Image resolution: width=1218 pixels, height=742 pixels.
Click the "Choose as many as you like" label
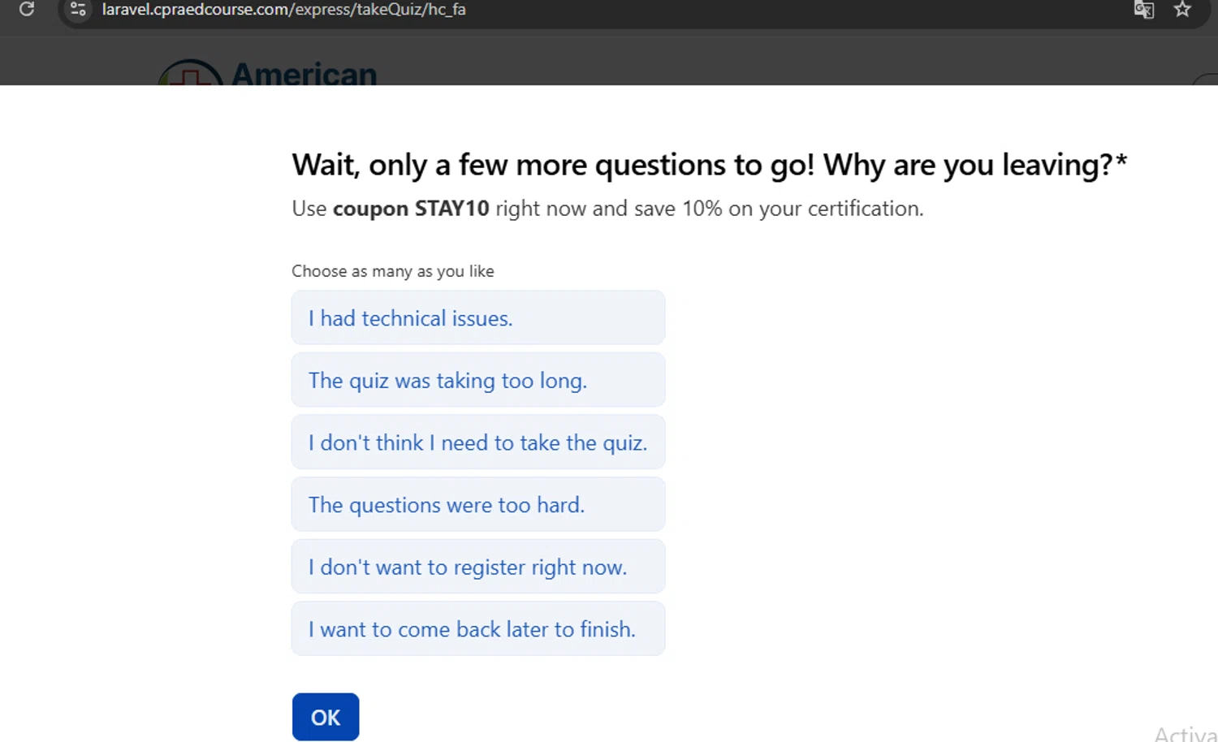pos(392,271)
